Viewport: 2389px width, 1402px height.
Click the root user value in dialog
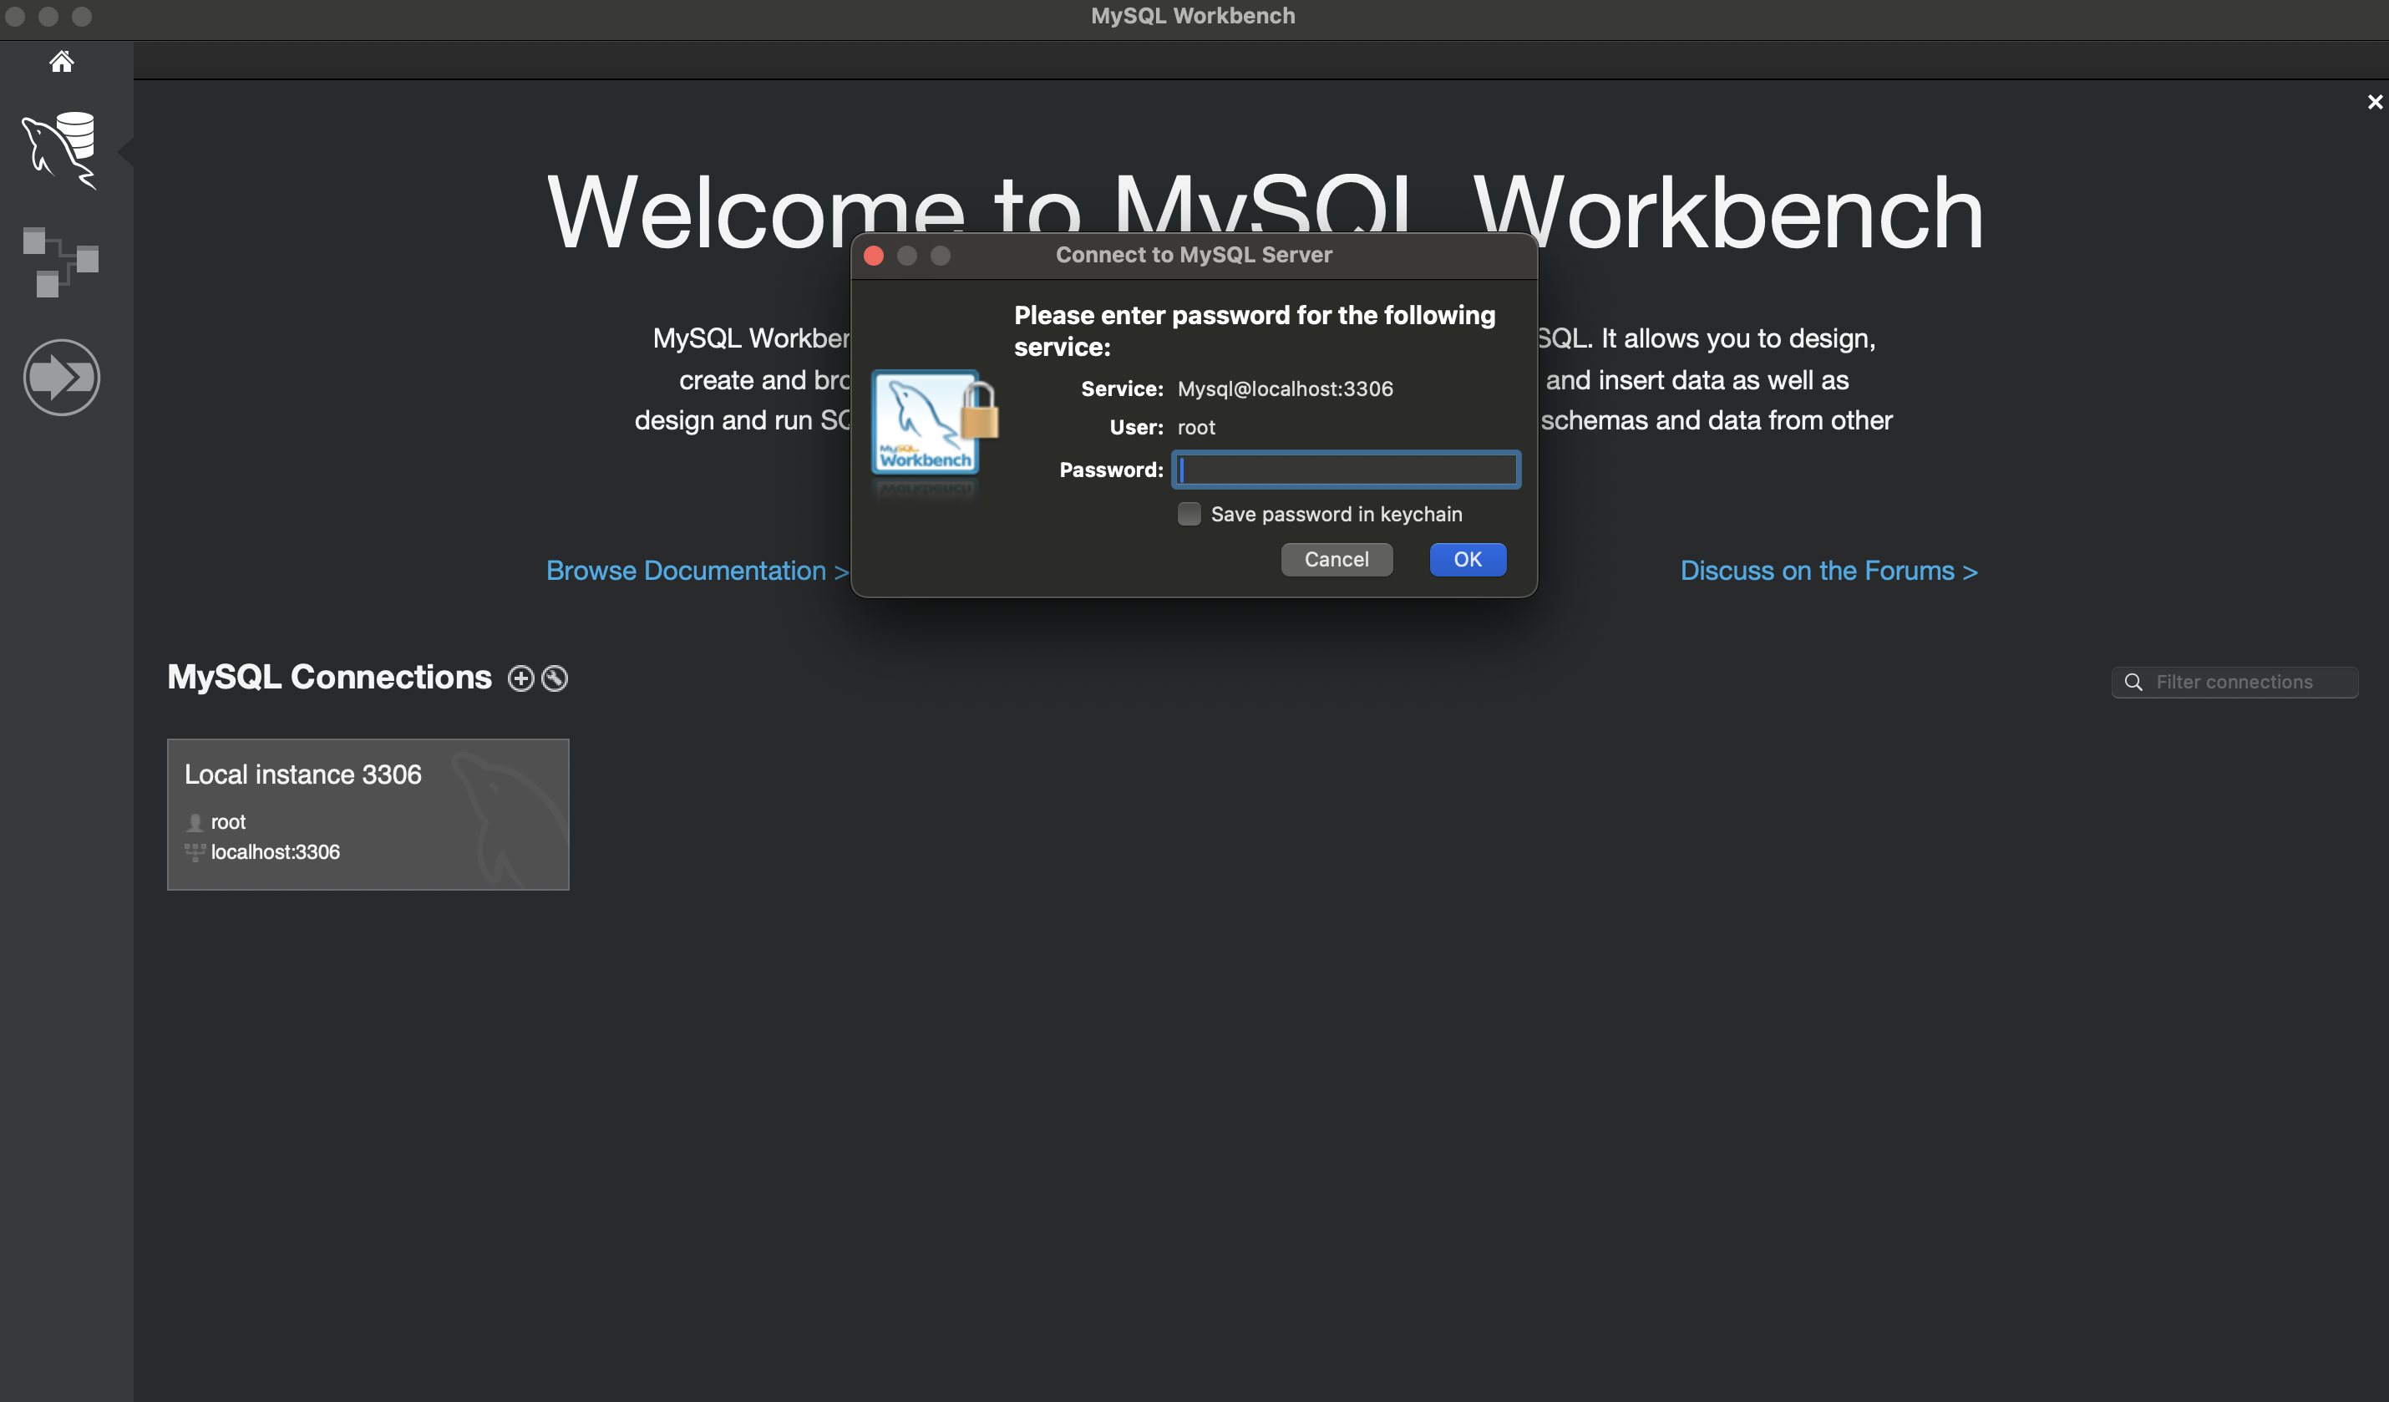point(1195,428)
